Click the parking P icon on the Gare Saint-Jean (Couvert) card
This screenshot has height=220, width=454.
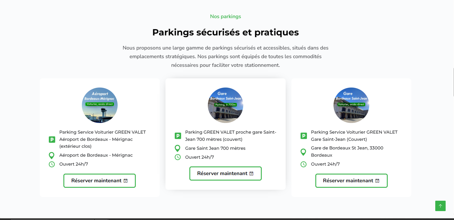[x=304, y=136]
